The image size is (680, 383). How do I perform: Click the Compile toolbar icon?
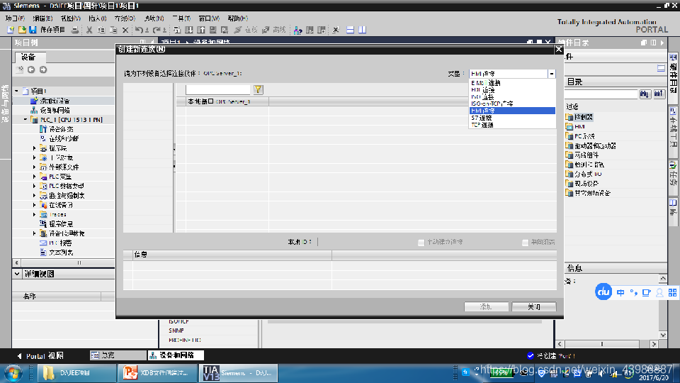click(177, 30)
